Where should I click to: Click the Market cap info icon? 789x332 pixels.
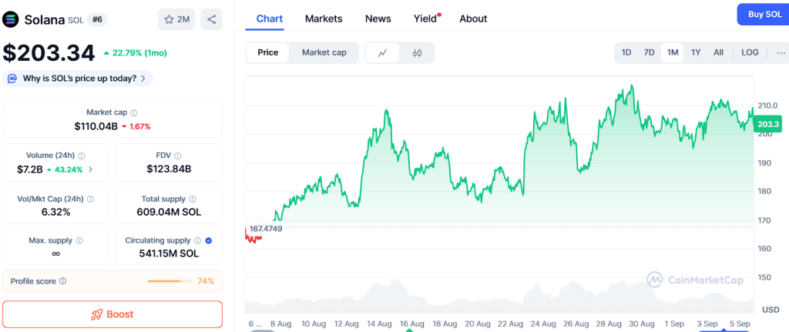134,112
